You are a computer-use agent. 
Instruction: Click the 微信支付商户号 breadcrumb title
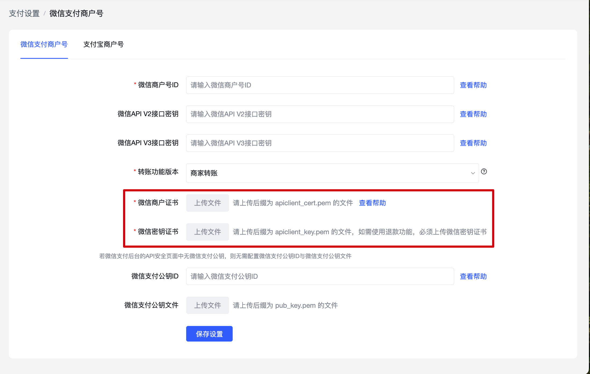point(76,13)
